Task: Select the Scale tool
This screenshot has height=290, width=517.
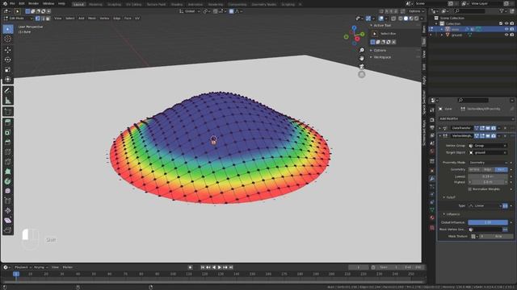Action: tap(7, 70)
